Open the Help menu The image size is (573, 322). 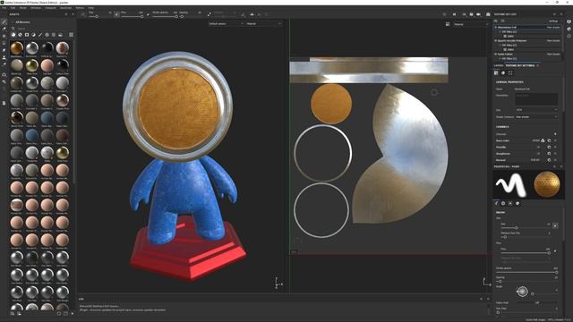(91, 8)
